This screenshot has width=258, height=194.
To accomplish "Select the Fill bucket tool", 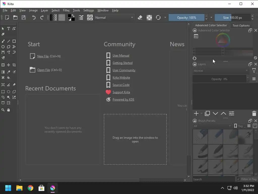I will click(x=9, y=78).
